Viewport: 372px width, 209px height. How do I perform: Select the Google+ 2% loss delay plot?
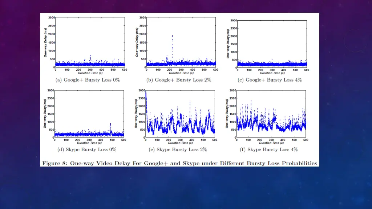click(181, 42)
